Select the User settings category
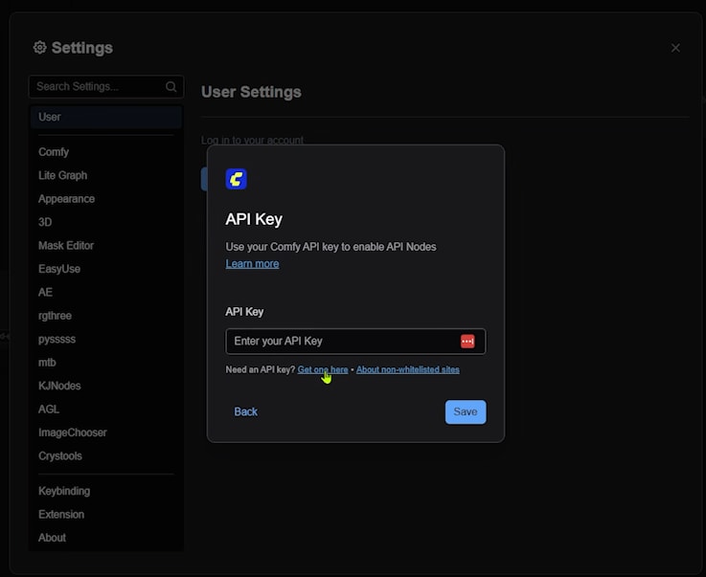This screenshot has height=577, width=706. [x=106, y=117]
